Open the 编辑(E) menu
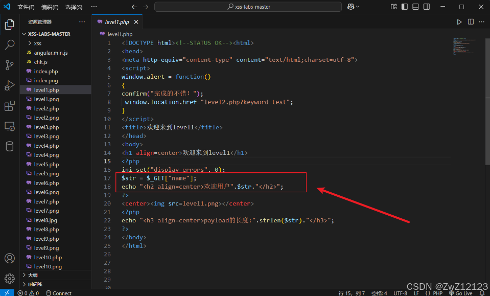Image resolution: width=490 pixels, height=296 pixels. coord(50,7)
